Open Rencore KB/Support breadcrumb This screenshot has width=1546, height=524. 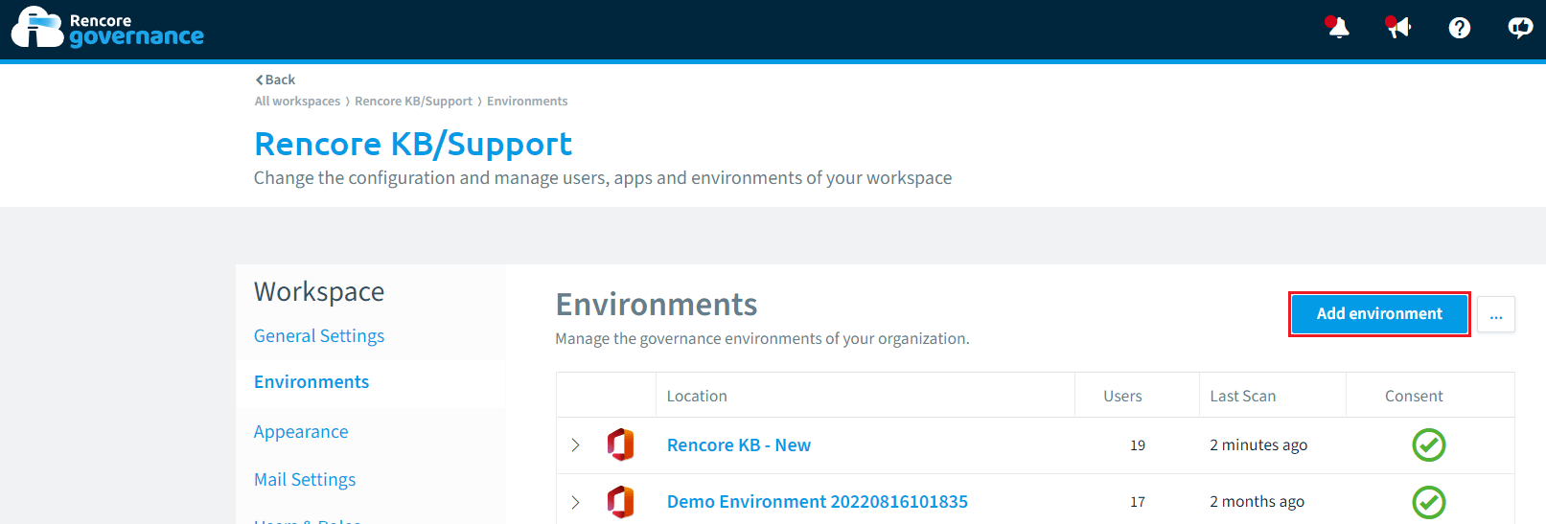(413, 102)
